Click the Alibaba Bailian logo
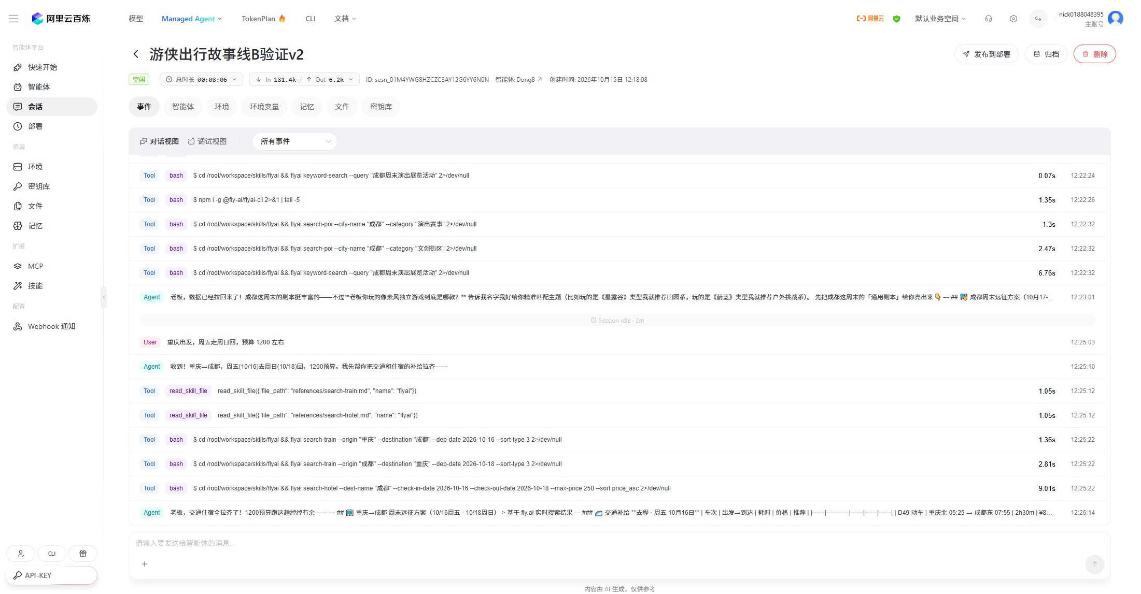 61,19
